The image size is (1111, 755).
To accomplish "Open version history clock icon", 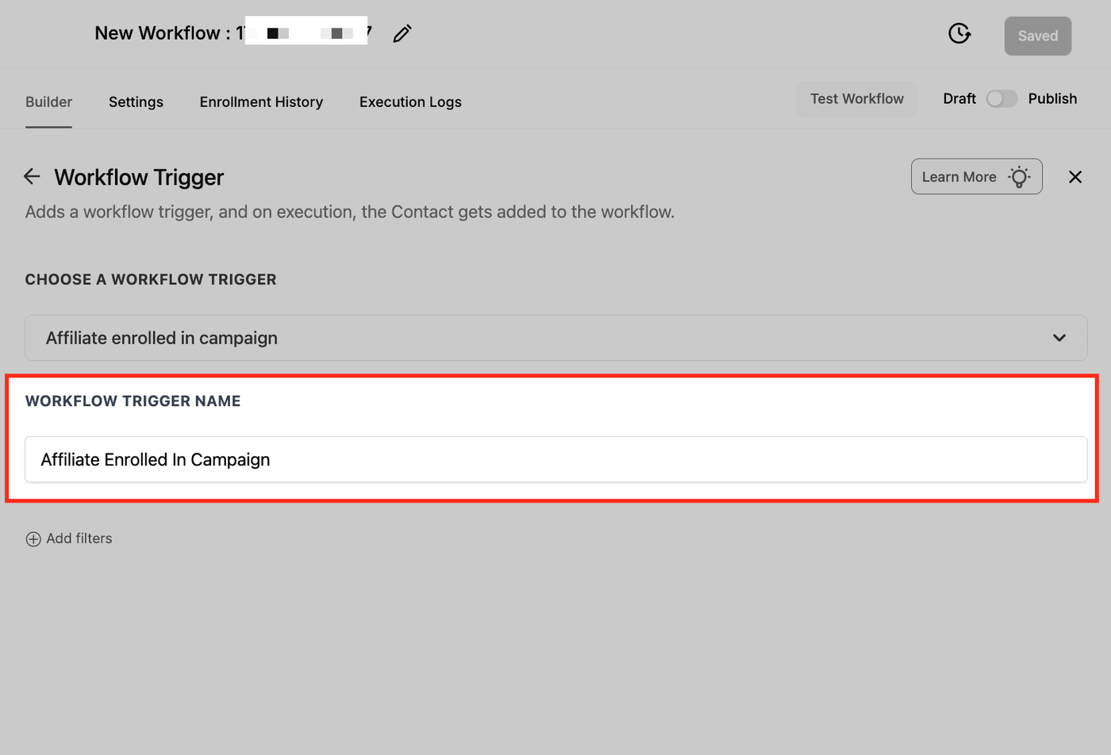I will pyautogui.click(x=959, y=33).
